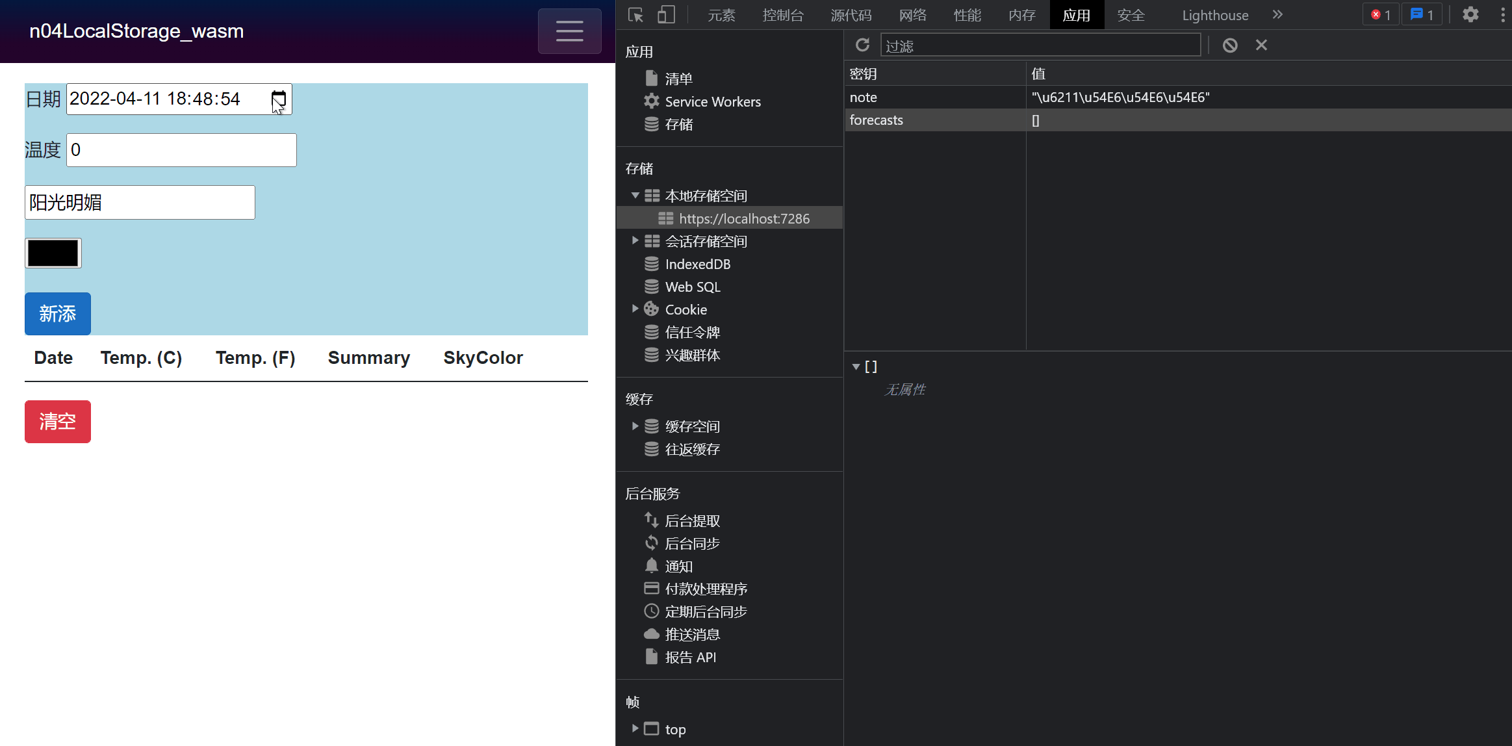
Task: Open 报告 API item
Action: pyautogui.click(x=690, y=657)
